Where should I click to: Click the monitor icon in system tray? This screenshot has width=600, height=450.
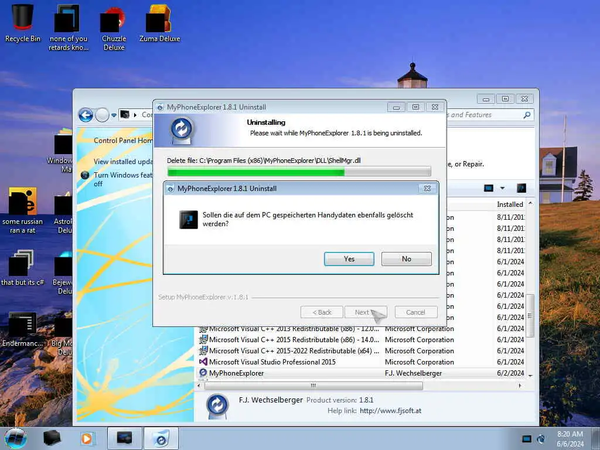click(527, 439)
